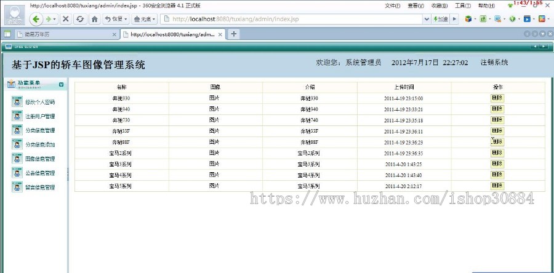Open the 文件(F) menu

click(x=393, y=6)
